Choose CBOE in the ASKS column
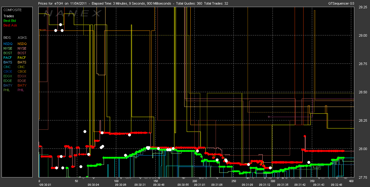 point(22,71)
